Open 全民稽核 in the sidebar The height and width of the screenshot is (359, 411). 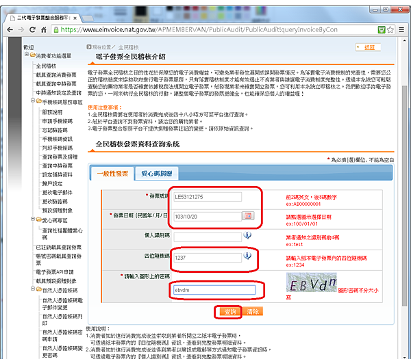pyautogui.click(x=46, y=66)
